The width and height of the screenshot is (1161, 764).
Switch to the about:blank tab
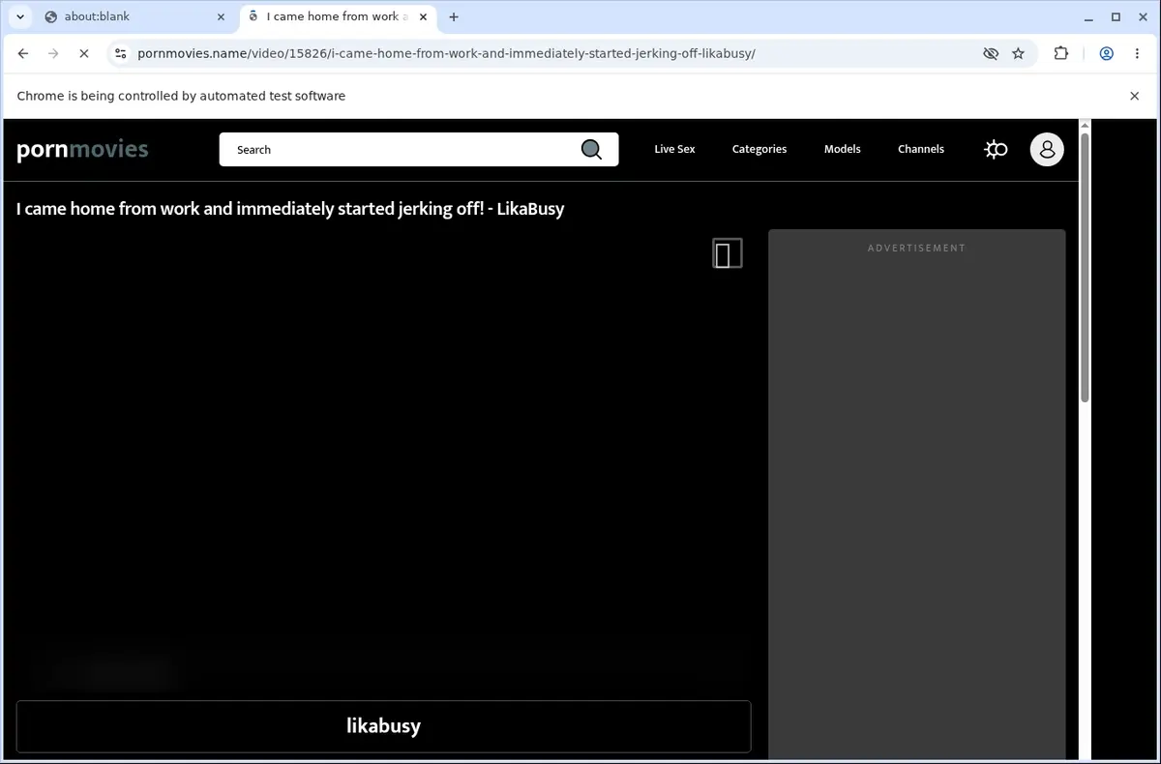coord(132,16)
